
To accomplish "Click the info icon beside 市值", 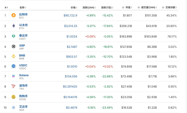I will tap(123, 7).
